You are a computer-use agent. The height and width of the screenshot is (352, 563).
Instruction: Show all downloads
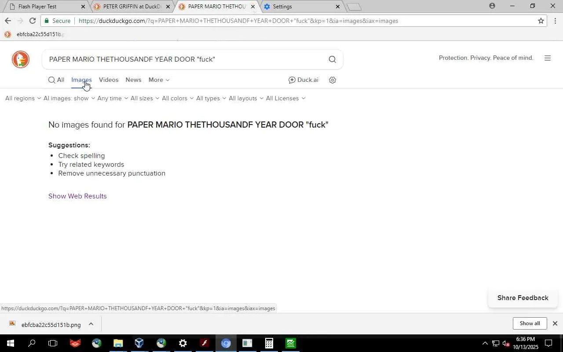tap(530, 323)
